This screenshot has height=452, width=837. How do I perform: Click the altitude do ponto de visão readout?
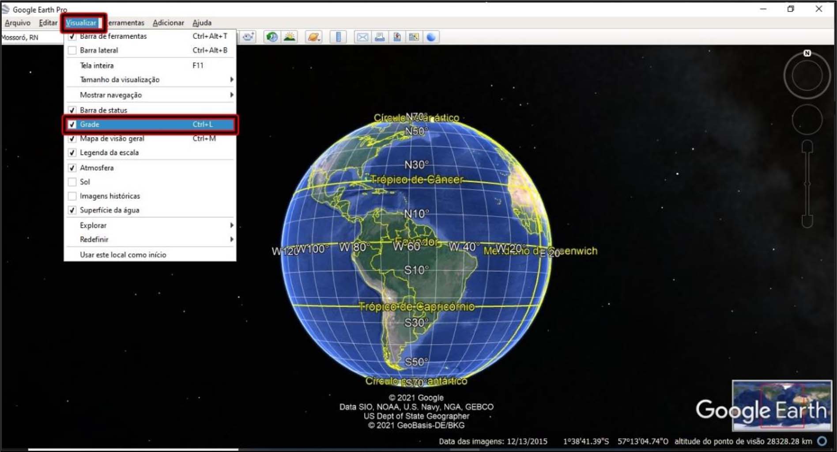click(x=743, y=441)
